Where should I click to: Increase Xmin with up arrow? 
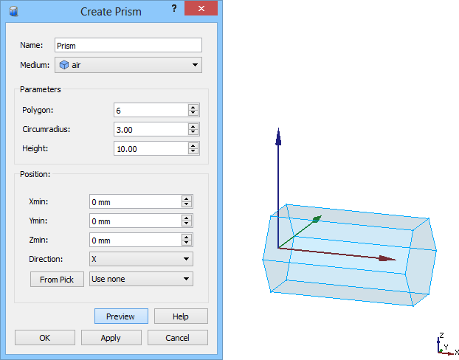pyautogui.click(x=187, y=198)
